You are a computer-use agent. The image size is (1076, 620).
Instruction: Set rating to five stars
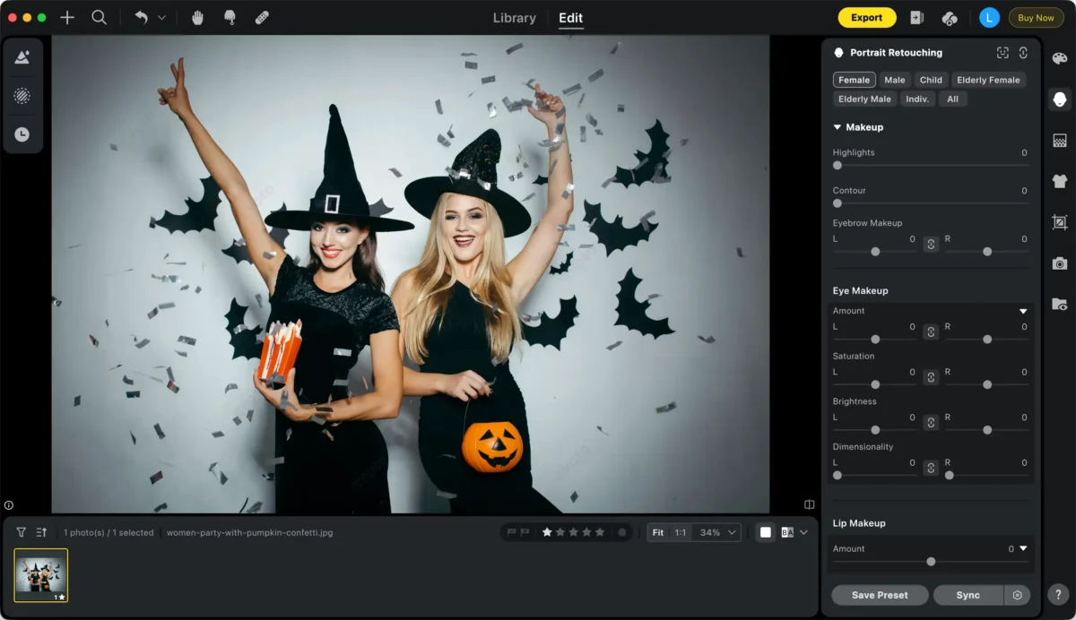coord(601,532)
